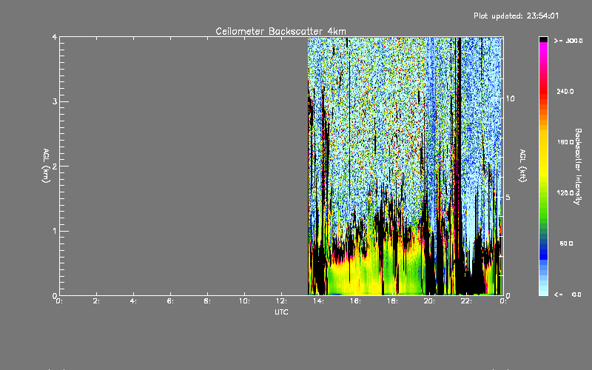Click the "0:" tick label following 22:

(503, 301)
